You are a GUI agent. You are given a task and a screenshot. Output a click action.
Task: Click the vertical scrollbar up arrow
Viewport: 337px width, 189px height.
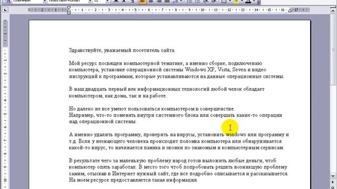point(333,10)
